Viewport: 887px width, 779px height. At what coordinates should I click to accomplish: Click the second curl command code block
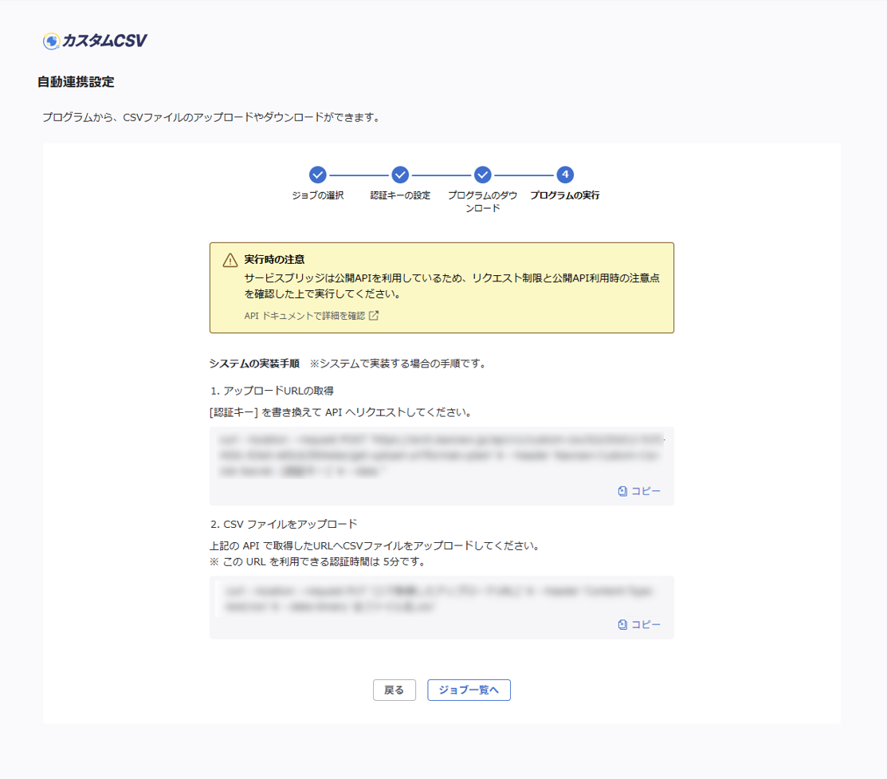(x=441, y=598)
